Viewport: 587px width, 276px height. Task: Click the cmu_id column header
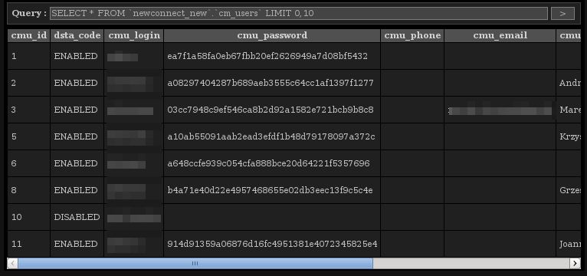pyautogui.click(x=29, y=35)
